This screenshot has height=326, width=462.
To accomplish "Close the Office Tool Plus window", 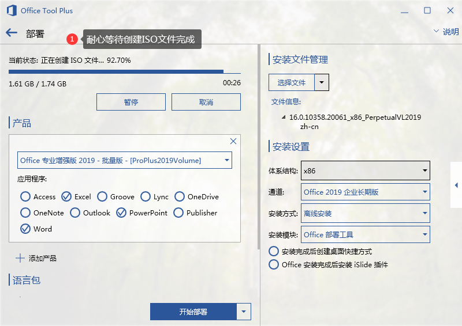I will coord(450,10).
